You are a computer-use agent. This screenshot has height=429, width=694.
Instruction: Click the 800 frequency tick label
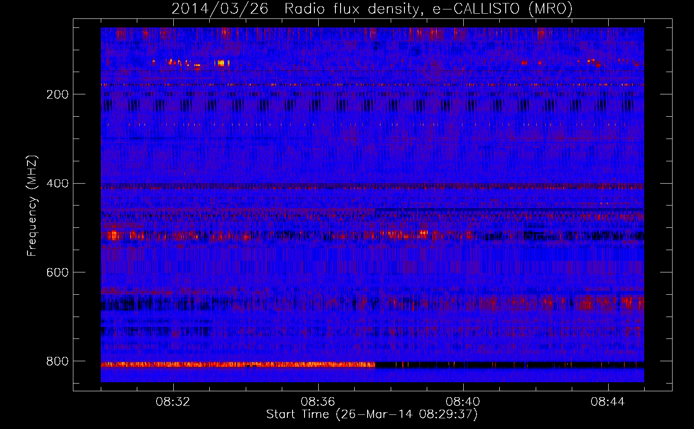coord(57,362)
